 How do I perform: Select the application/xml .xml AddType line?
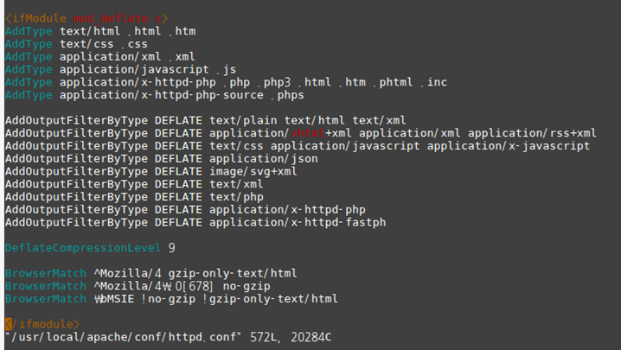[x=99, y=57]
